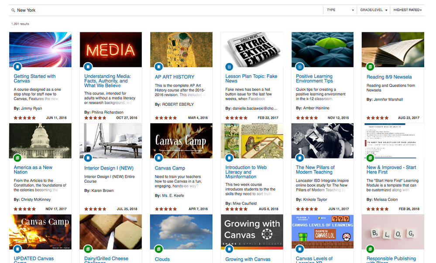Click author name Jennifer Marshall

(388, 99)
